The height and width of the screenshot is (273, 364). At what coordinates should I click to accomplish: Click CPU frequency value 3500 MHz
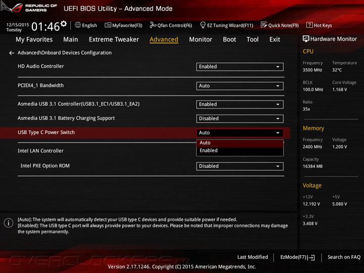pyautogui.click(x=312, y=70)
